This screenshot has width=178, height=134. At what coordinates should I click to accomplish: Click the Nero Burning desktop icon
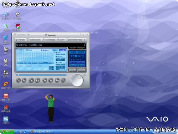(6, 109)
